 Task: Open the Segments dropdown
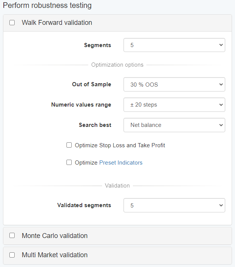(x=174, y=45)
